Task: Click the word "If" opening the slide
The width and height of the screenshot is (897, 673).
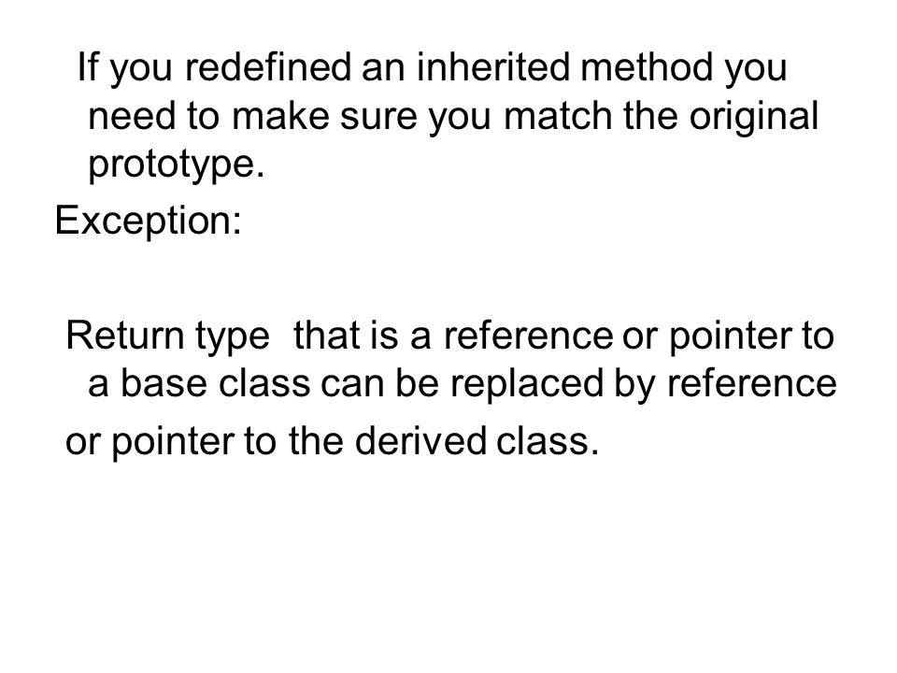Action: click(x=88, y=67)
